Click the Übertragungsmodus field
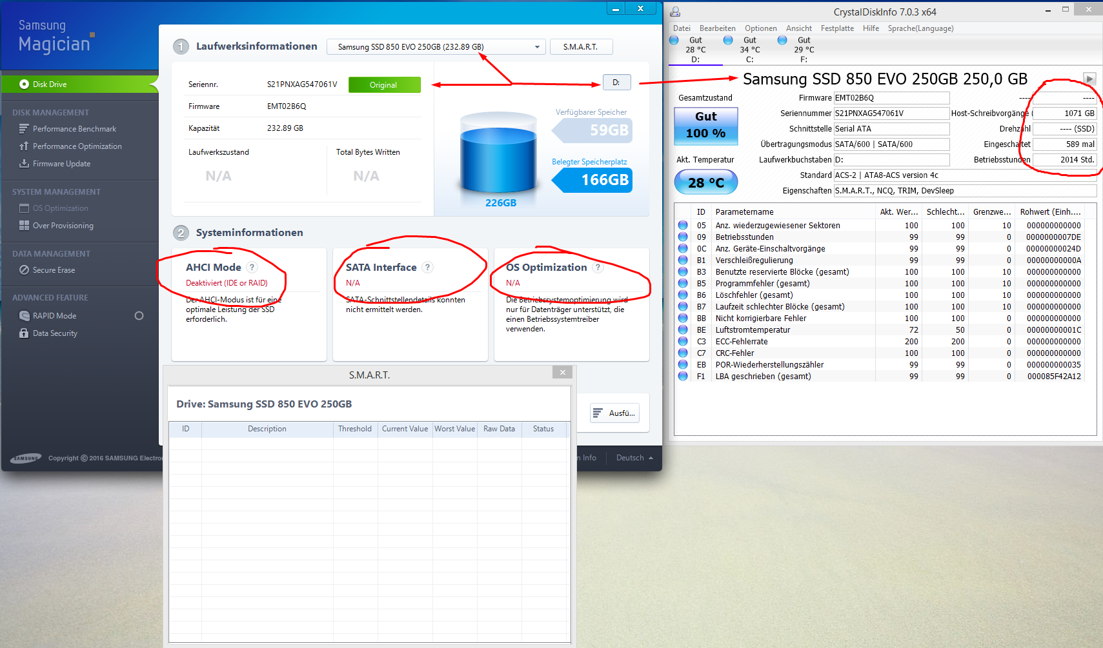1103x648 pixels. click(891, 144)
